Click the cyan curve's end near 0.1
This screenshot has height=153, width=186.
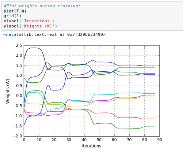pyautogui.click(x=155, y=94)
